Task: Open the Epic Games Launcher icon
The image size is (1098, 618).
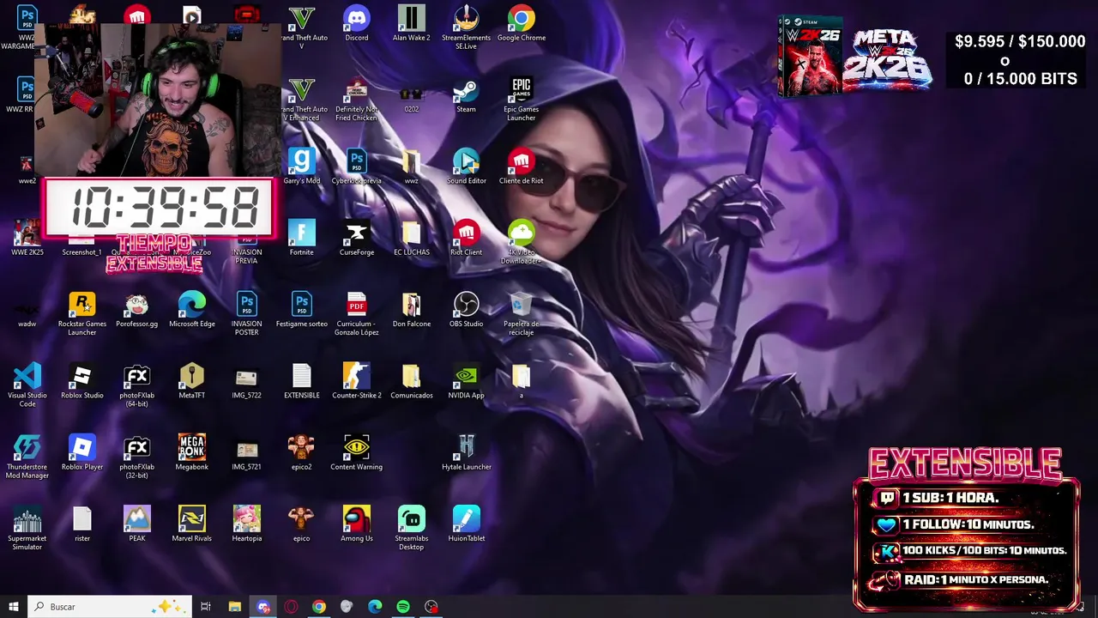Action: pos(521,99)
